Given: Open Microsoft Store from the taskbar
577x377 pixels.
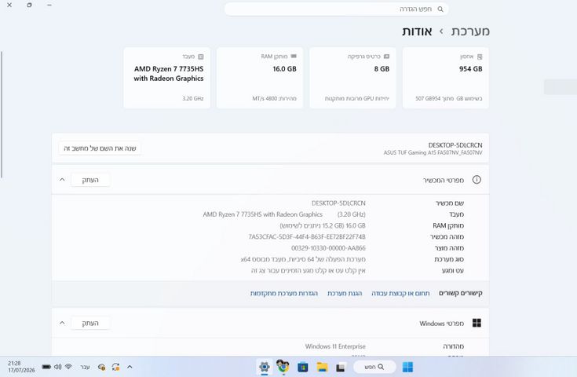Looking at the screenshot, I should [x=303, y=367].
